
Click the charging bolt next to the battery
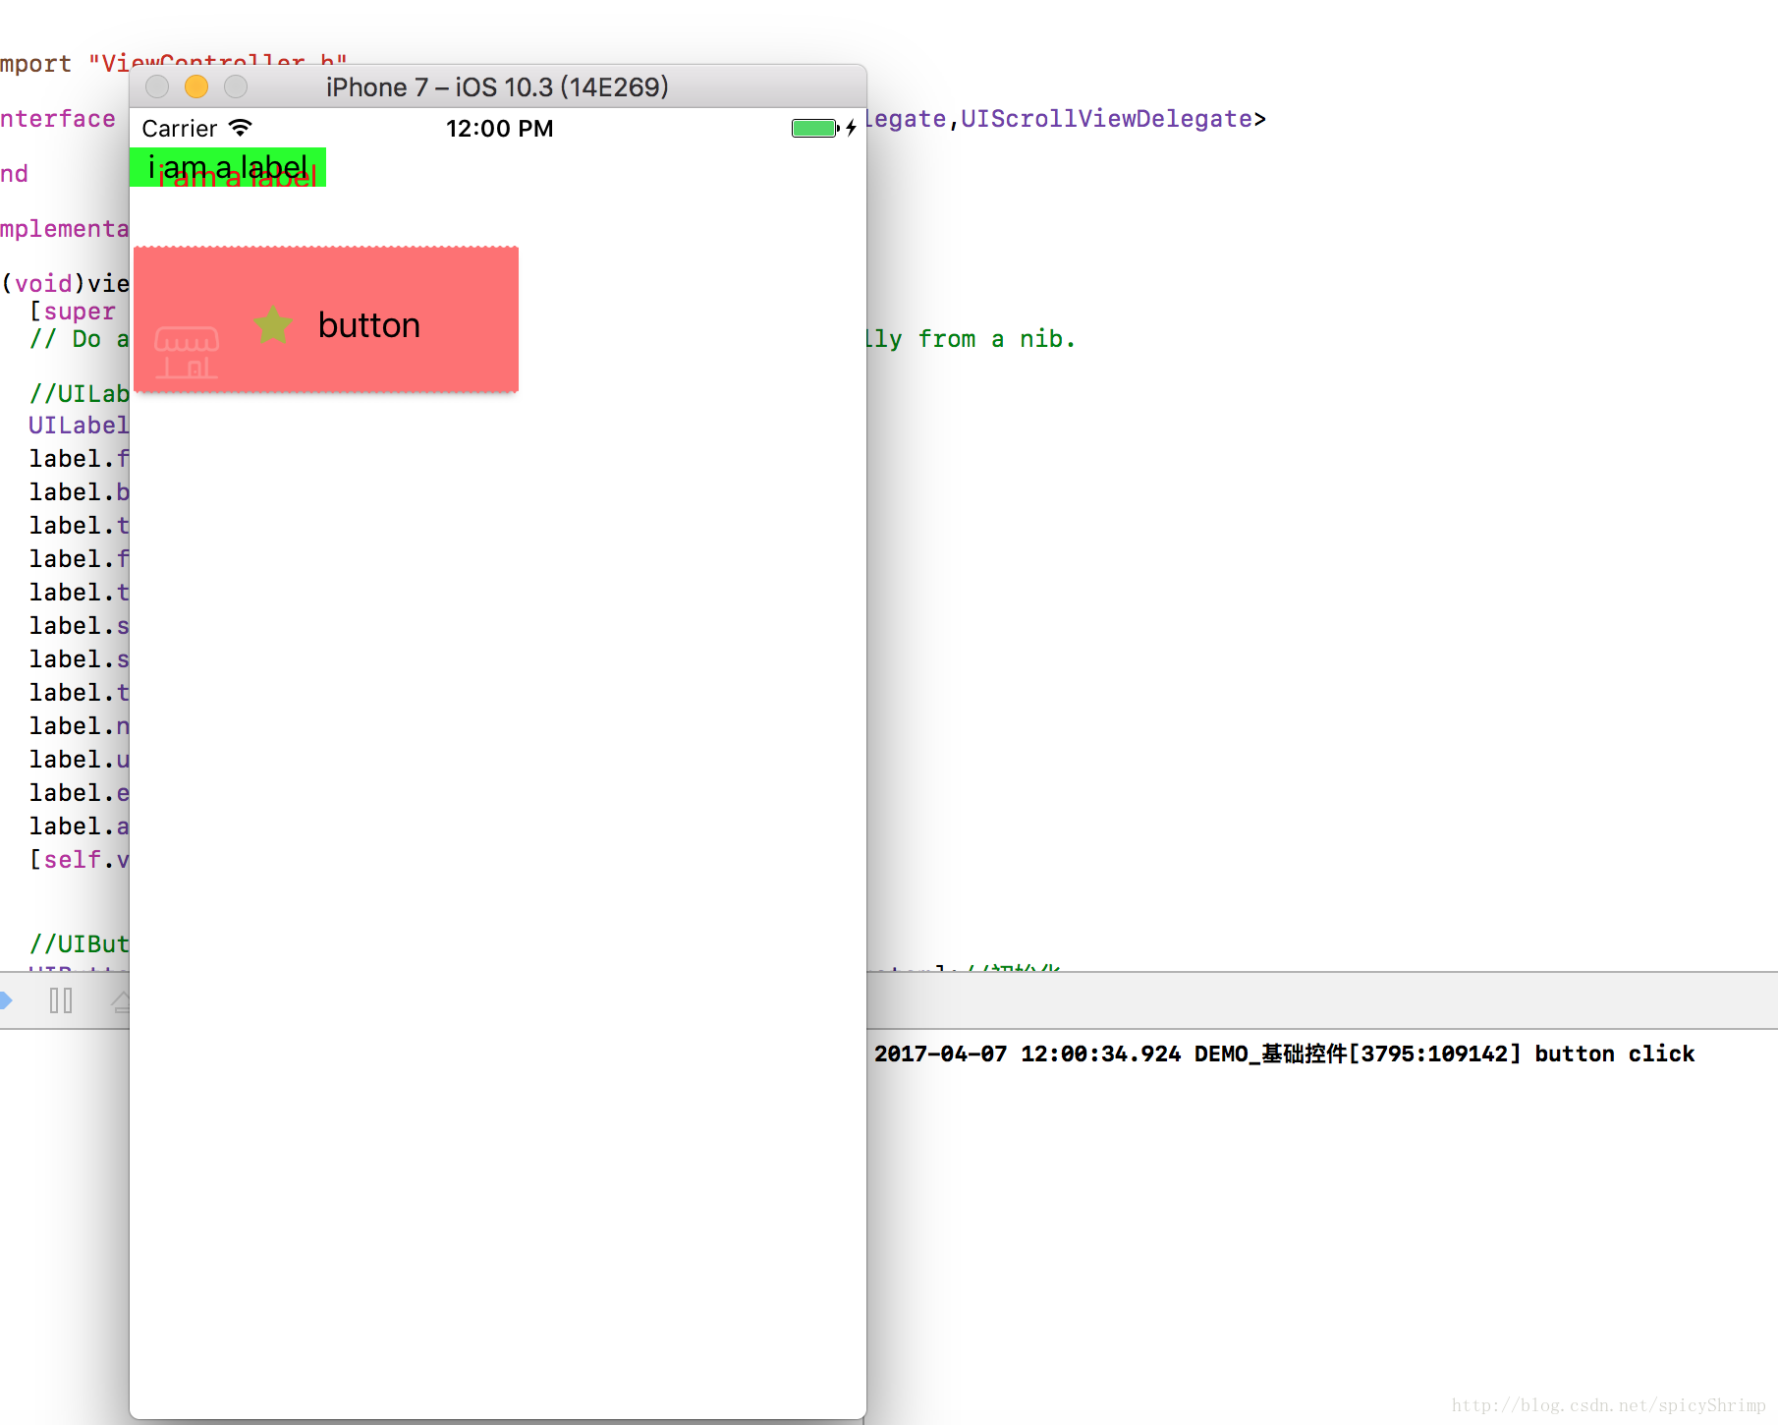(852, 128)
